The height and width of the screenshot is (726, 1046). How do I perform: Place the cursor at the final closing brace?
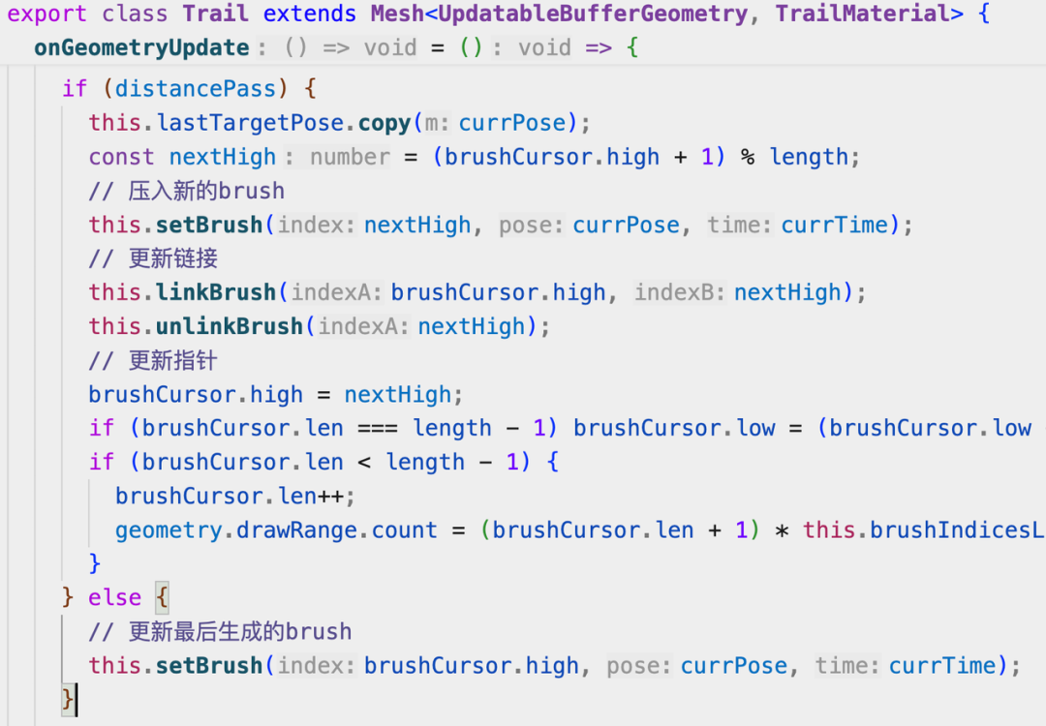point(68,699)
